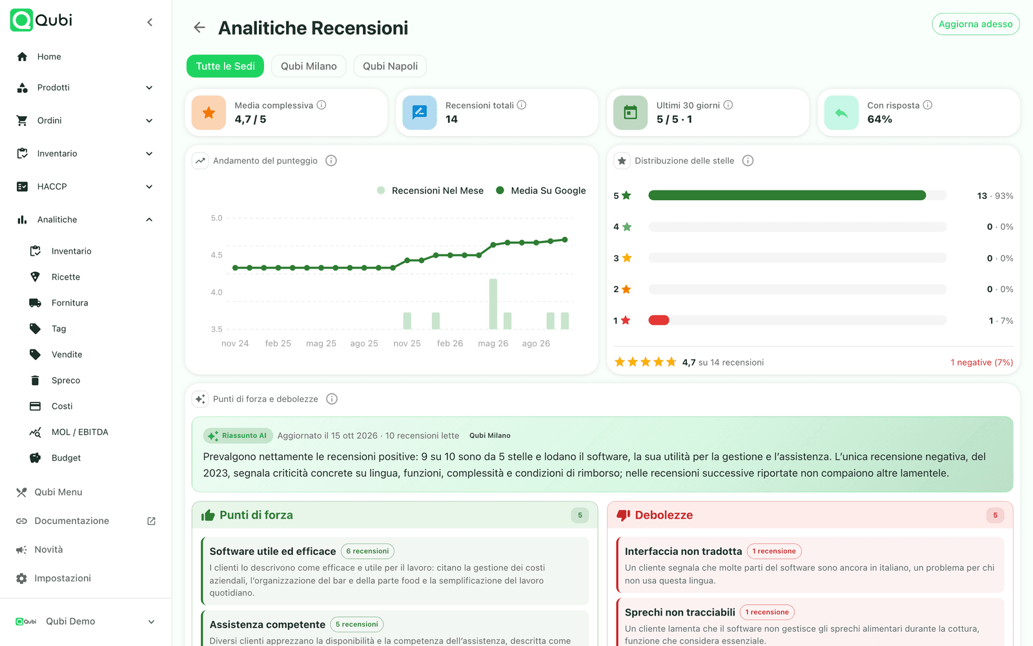Click info icon beside Ultimi 30 giorni
Image resolution: width=1033 pixels, height=646 pixels.
point(728,105)
